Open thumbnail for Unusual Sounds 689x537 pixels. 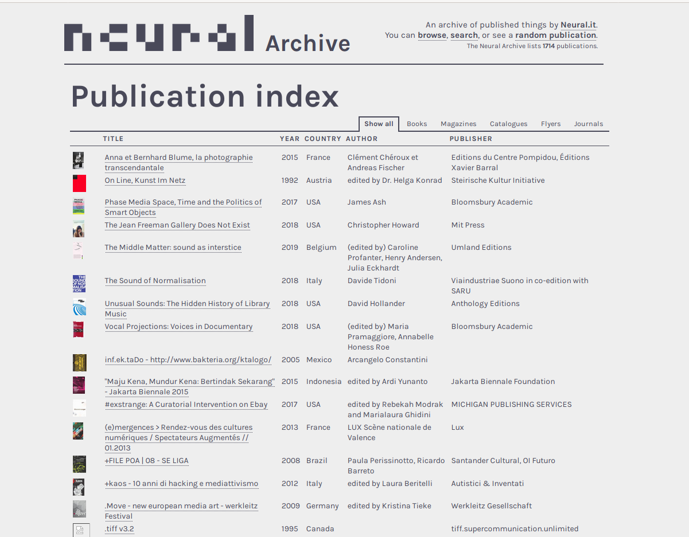tap(79, 307)
